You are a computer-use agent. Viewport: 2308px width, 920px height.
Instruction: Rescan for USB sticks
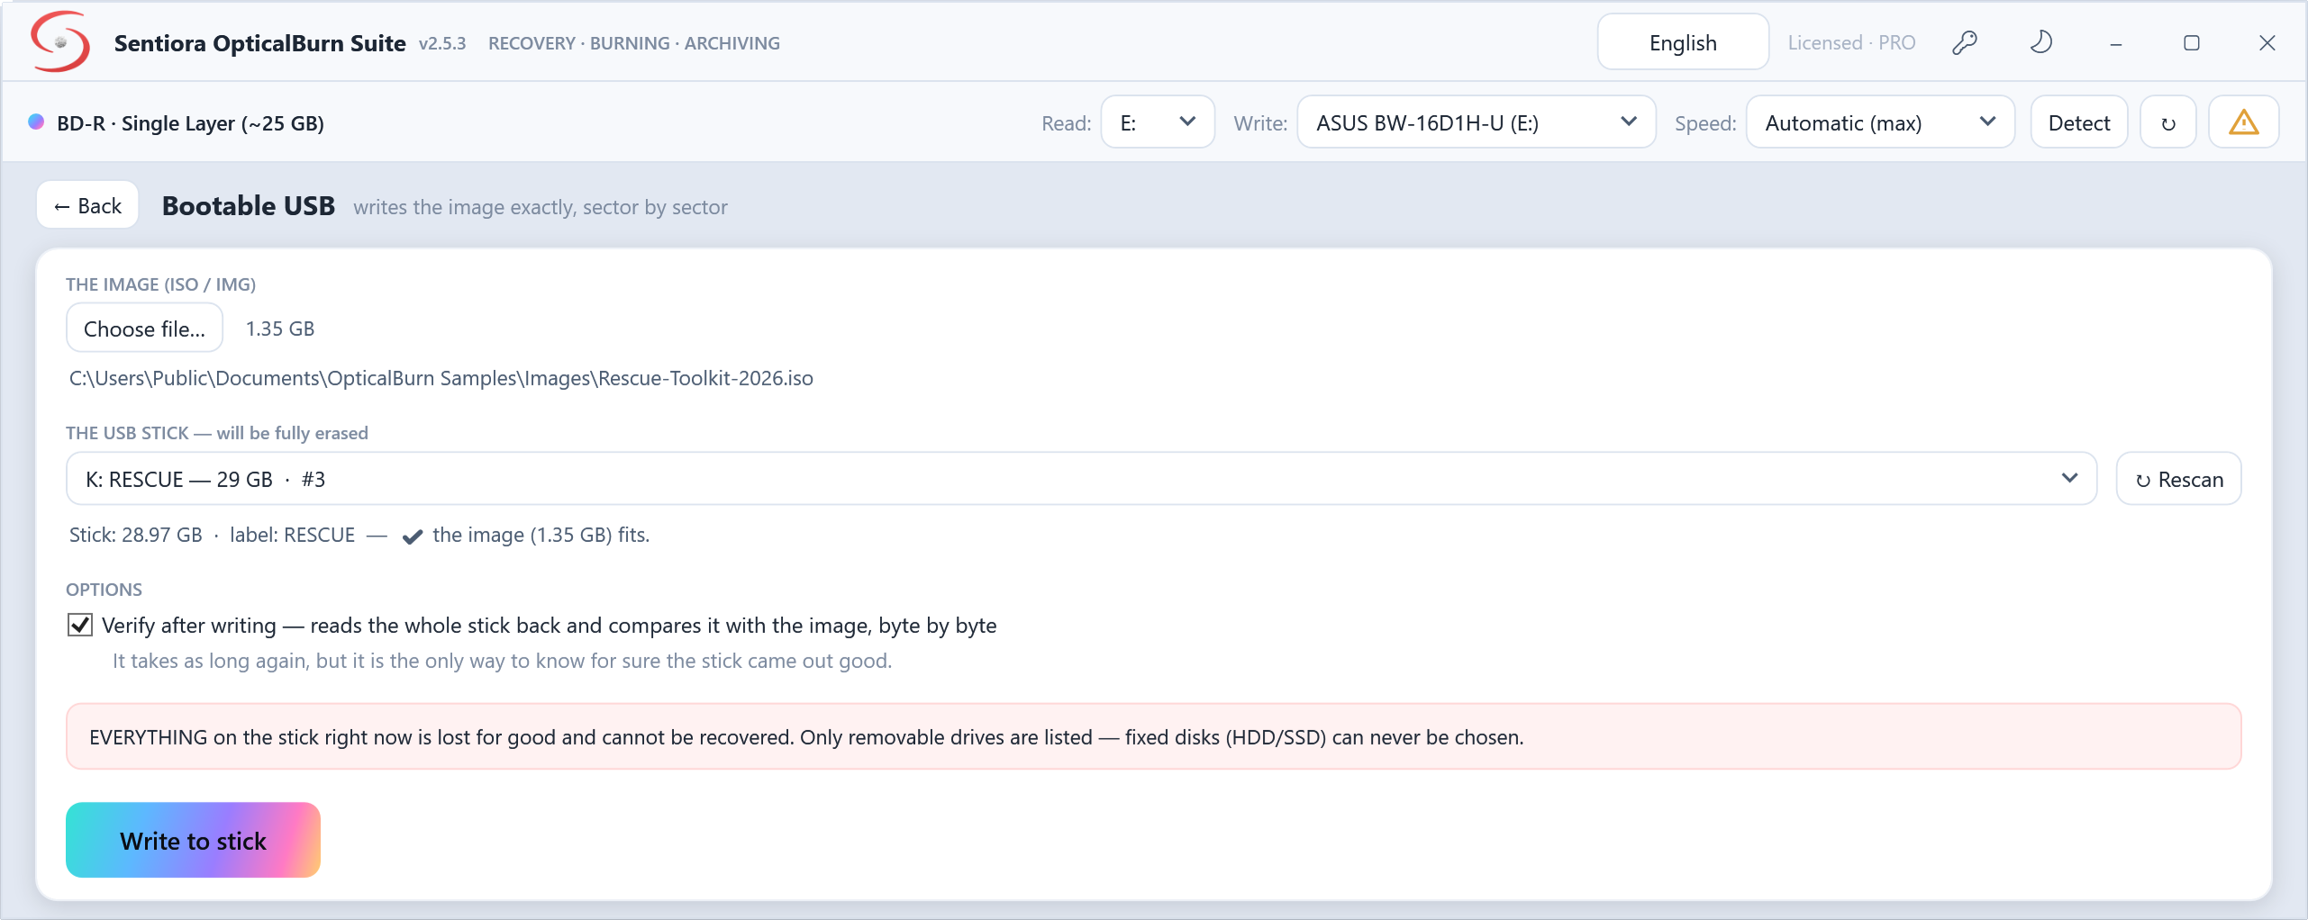tap(2178, 479)
